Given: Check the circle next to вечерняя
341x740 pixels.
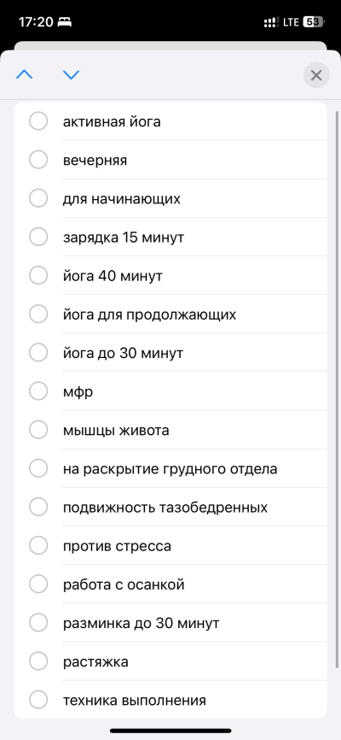Looking at the screenshot, I should point(38,160).
